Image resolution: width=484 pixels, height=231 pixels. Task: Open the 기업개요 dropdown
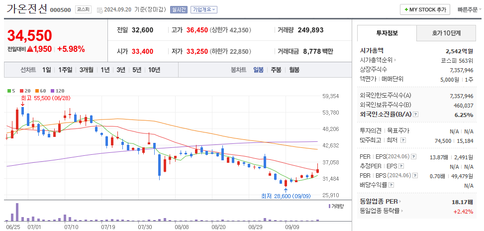coord(204,9)
